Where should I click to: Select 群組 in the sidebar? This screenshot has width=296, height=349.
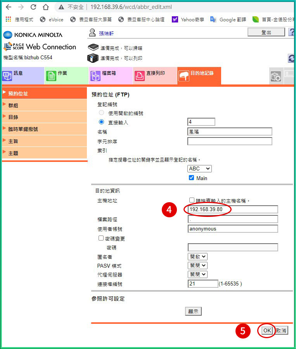coord(44,105)
